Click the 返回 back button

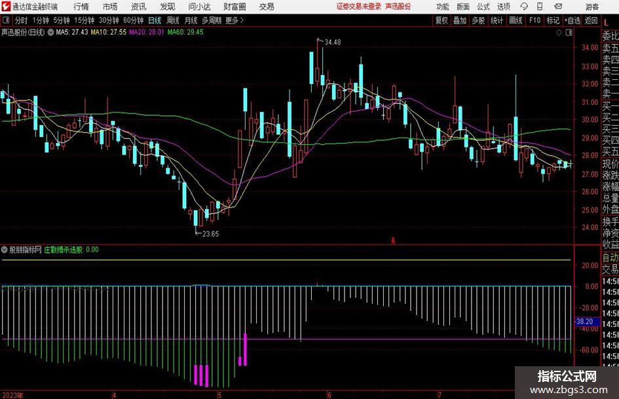[x=591, y=20]
